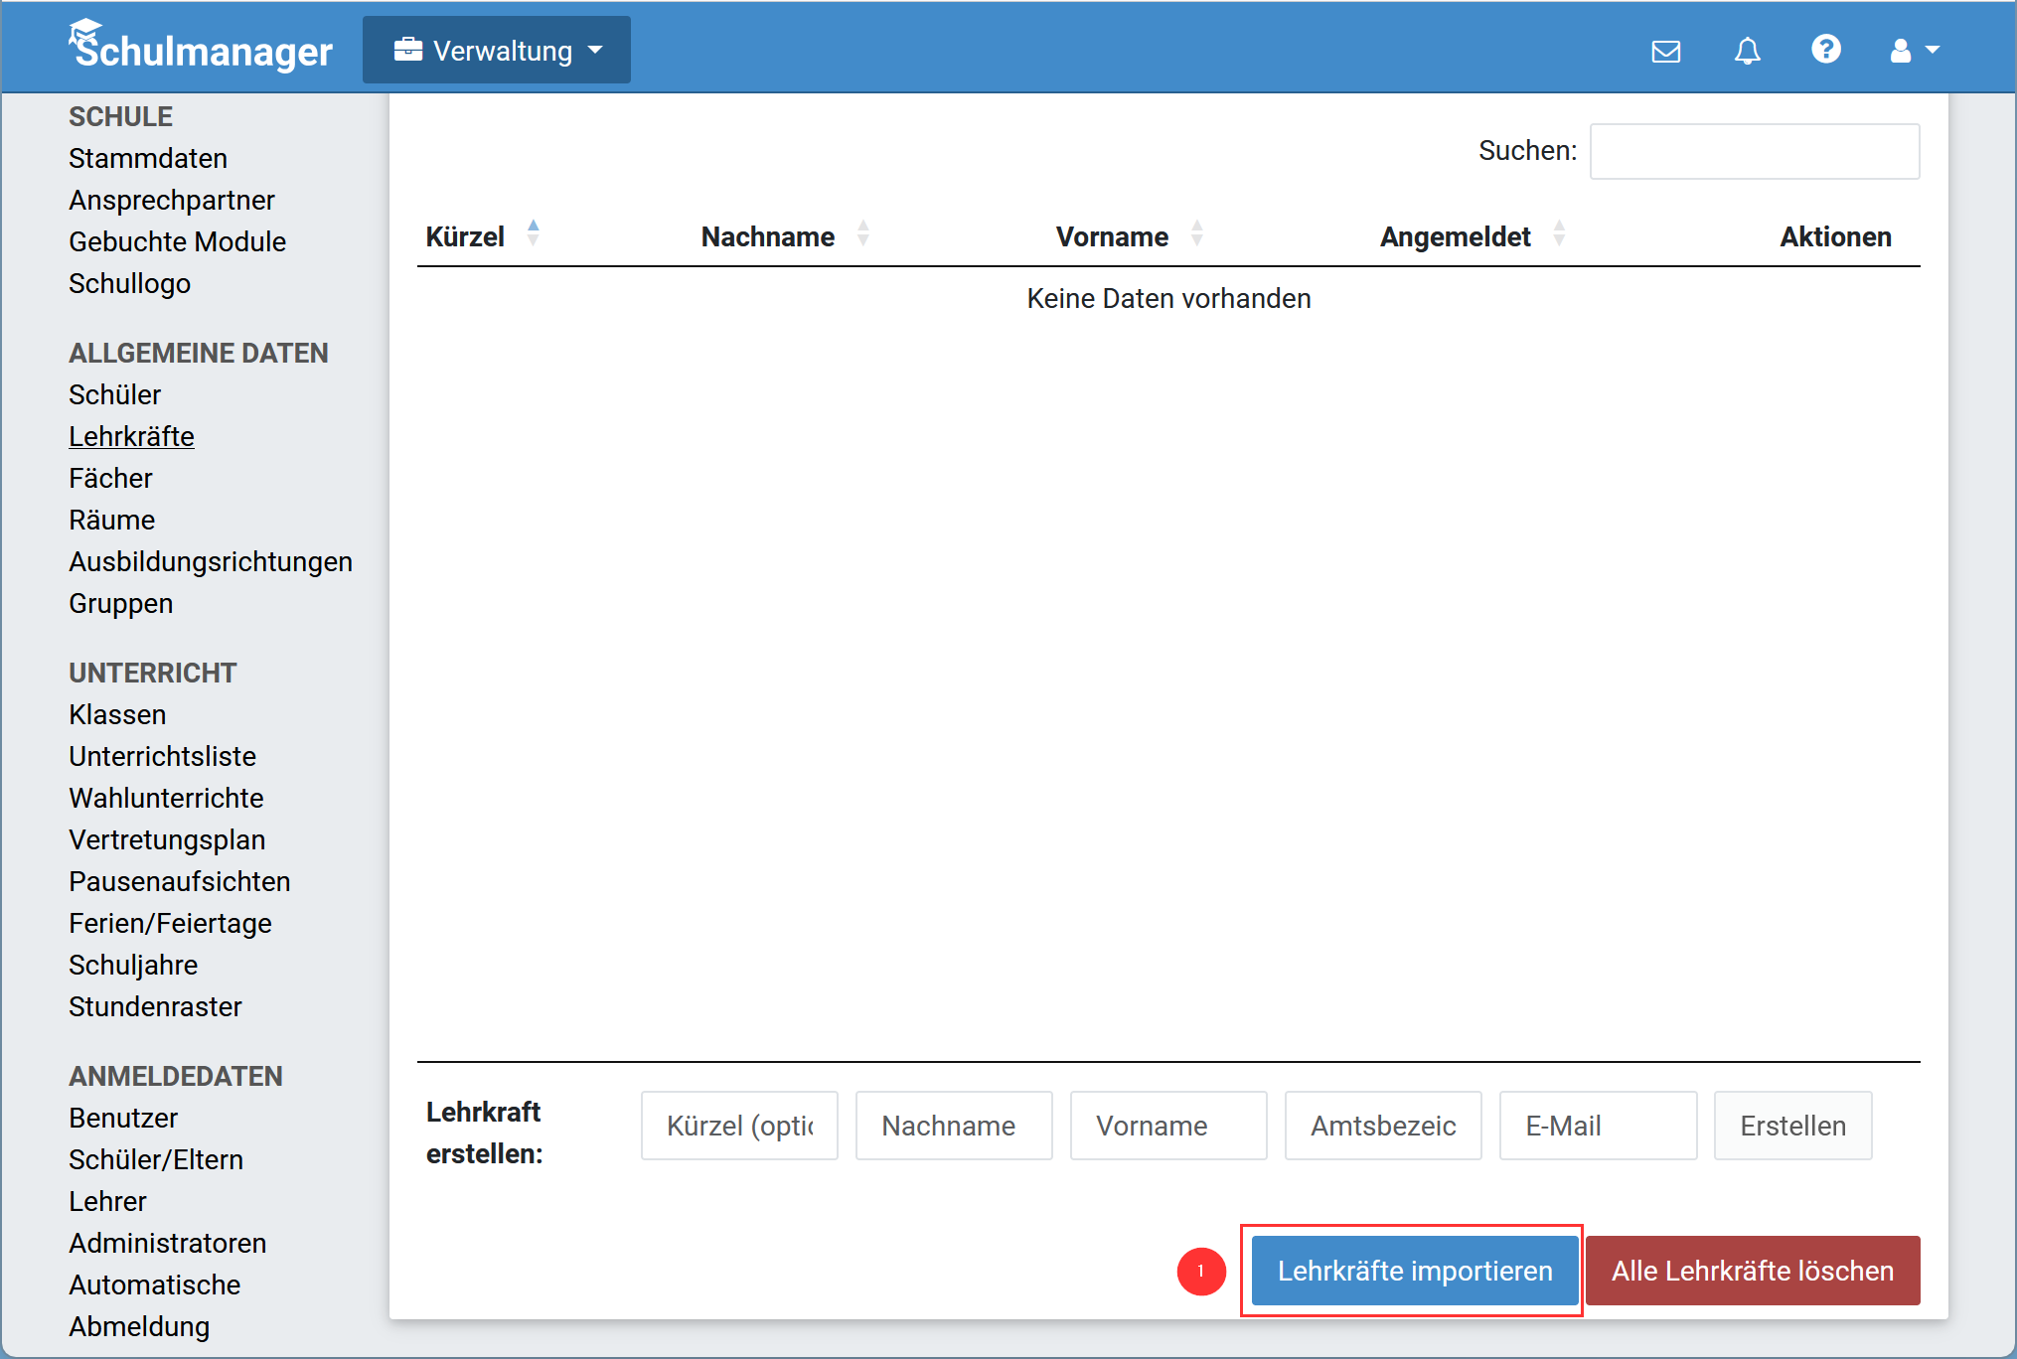Image resolution: width=2017 pixels, height=1359 pixels.
Task: Focus the Suchen search field
Action: point(1755,151)
